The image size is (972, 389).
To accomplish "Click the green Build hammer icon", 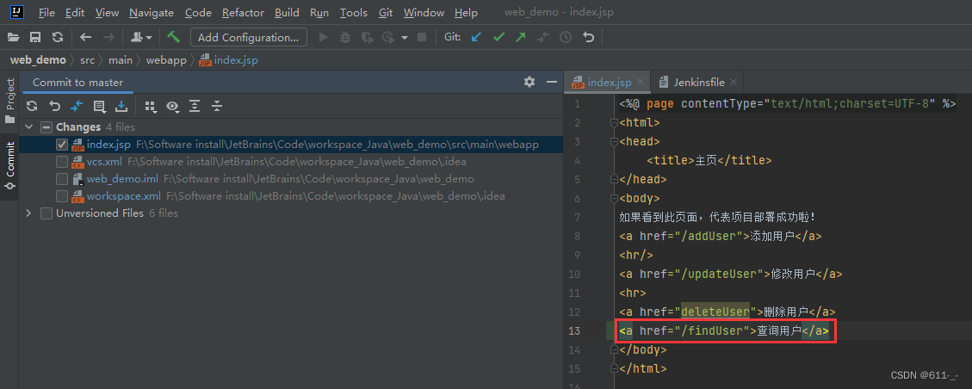I will [x=173, y=37].
